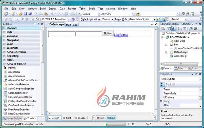
Task: Click the Save All icon
Action: (x=30, y=14)
